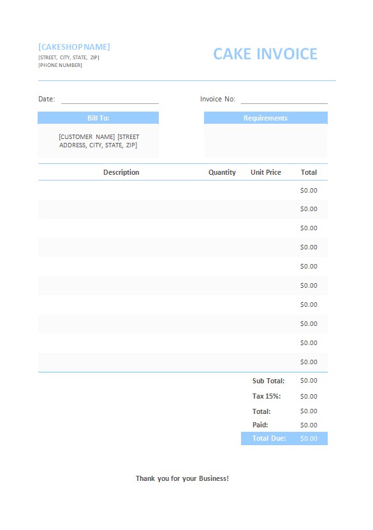Click the customer name and address placeholder
The height and width of the screenshot is (530, 373).
[99, 141]
